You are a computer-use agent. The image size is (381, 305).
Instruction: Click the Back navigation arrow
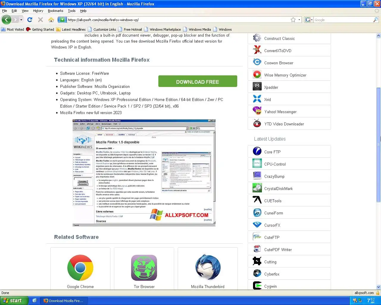pos(6,20)
